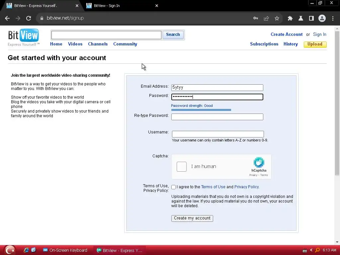Close the BitView Sign In tab
340x255 pixels.
pos(157,6)
